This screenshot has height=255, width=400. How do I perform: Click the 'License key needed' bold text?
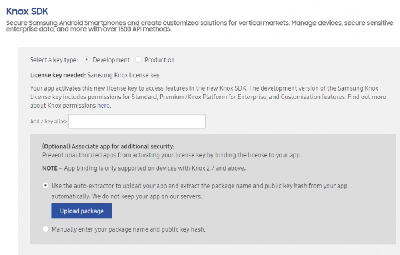click(x=57, y=75)
